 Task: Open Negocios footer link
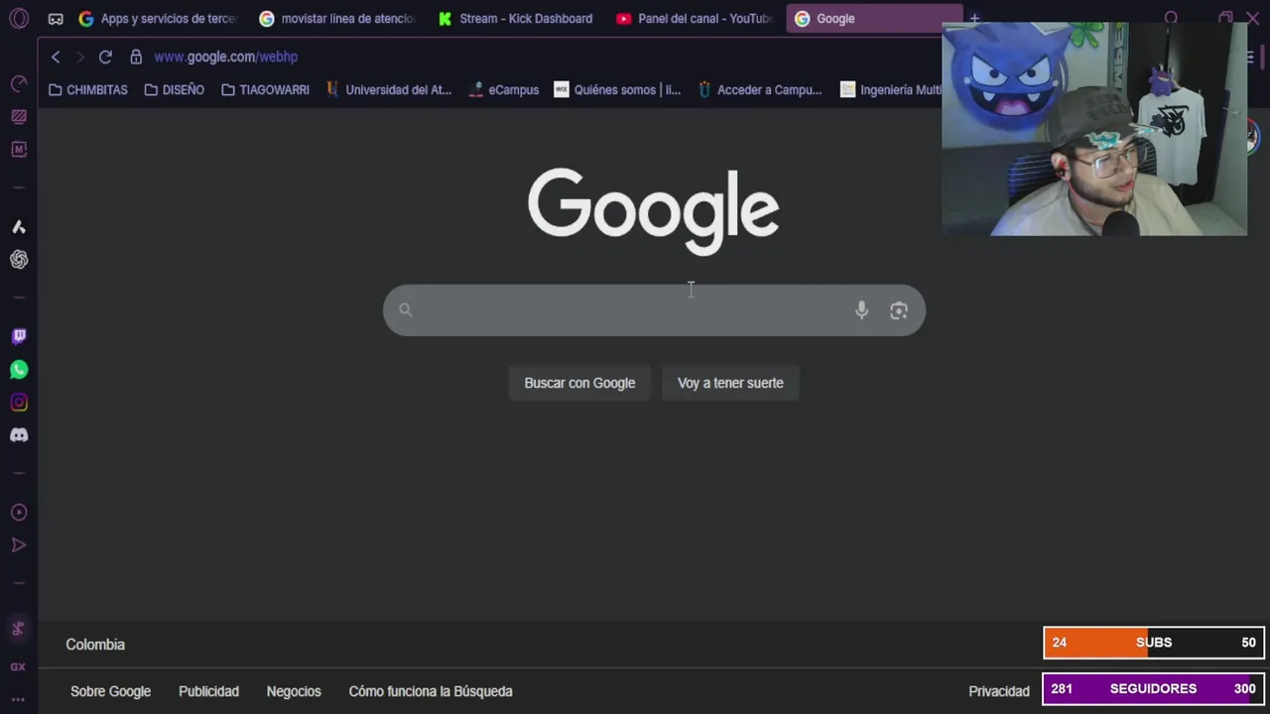tap(294, 691)
